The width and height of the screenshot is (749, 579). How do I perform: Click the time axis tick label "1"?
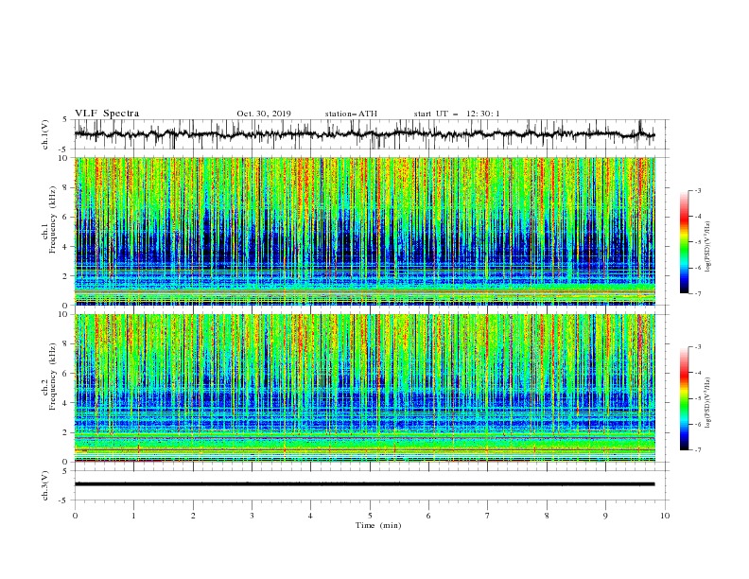[x=134, y=516]
